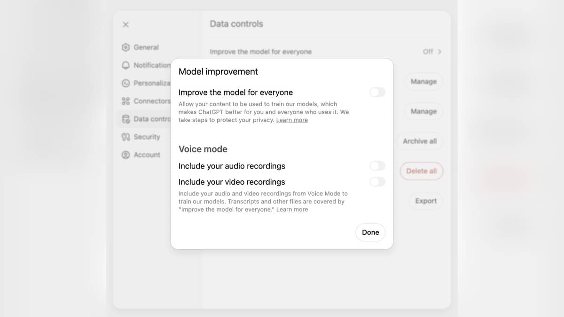Click the Done button

(x=370, y=232)
